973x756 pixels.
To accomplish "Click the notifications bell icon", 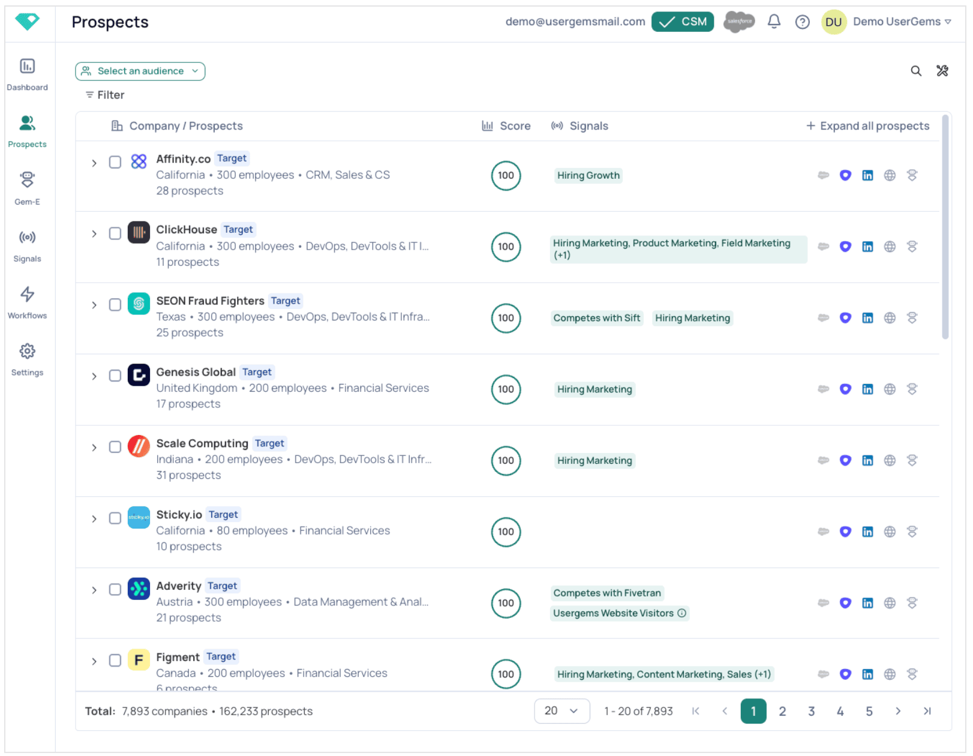I will pos(774,22).
